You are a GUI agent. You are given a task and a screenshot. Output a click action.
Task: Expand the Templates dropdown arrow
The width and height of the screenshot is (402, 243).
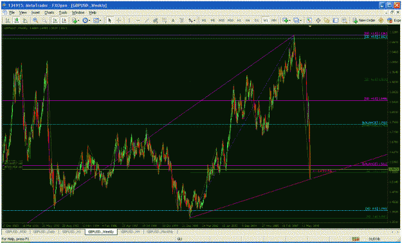click(x=100, y=21)
